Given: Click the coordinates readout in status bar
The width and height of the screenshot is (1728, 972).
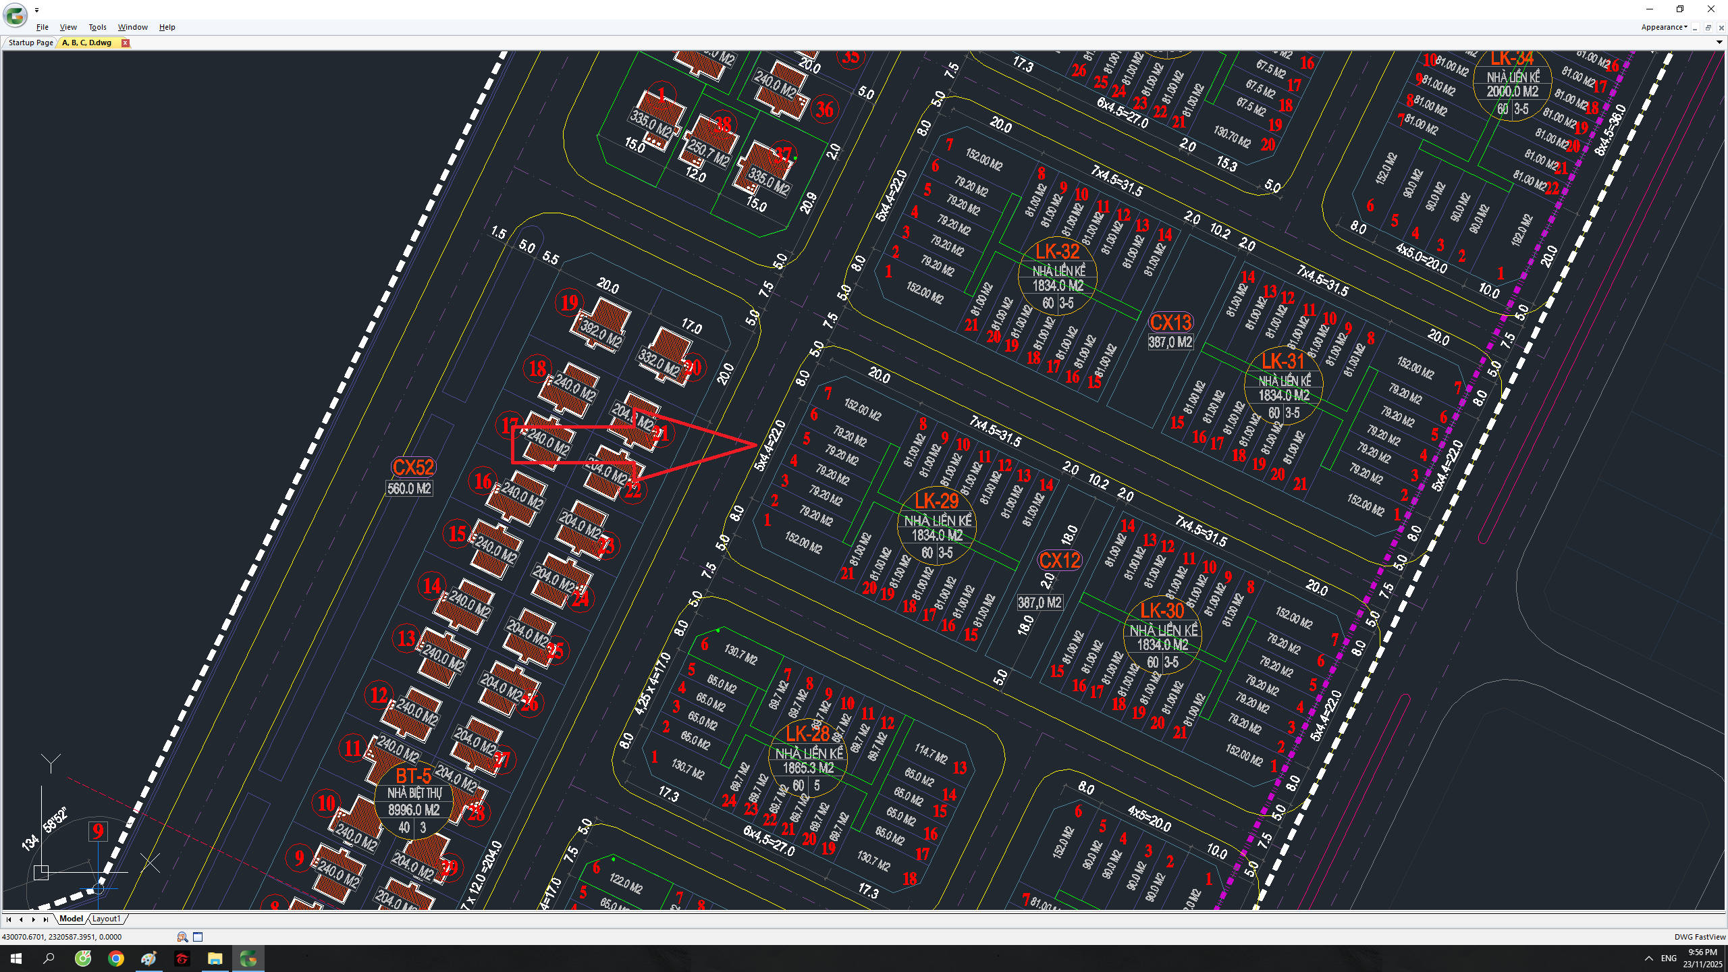Looking at the screenshot, I should pos(62,937).
